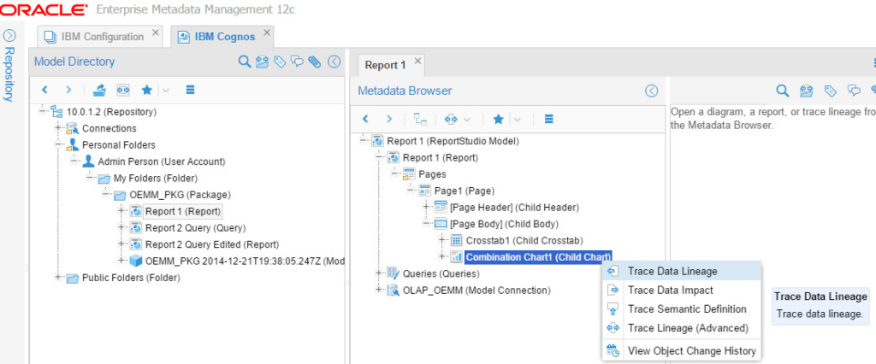Expand Report 2 Query Edited (Report)
This screenshot has width=876, height=364.
coord(121,244)
